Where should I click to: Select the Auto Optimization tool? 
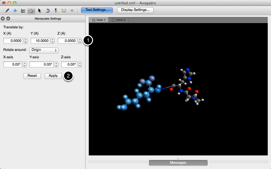pyautogui.click(x=56, y=10)
